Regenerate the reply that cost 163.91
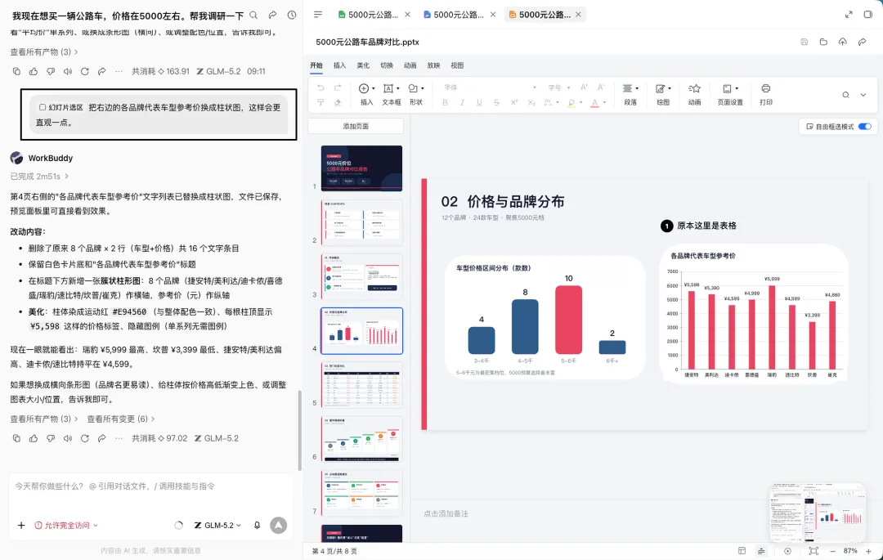 point(84,71)
